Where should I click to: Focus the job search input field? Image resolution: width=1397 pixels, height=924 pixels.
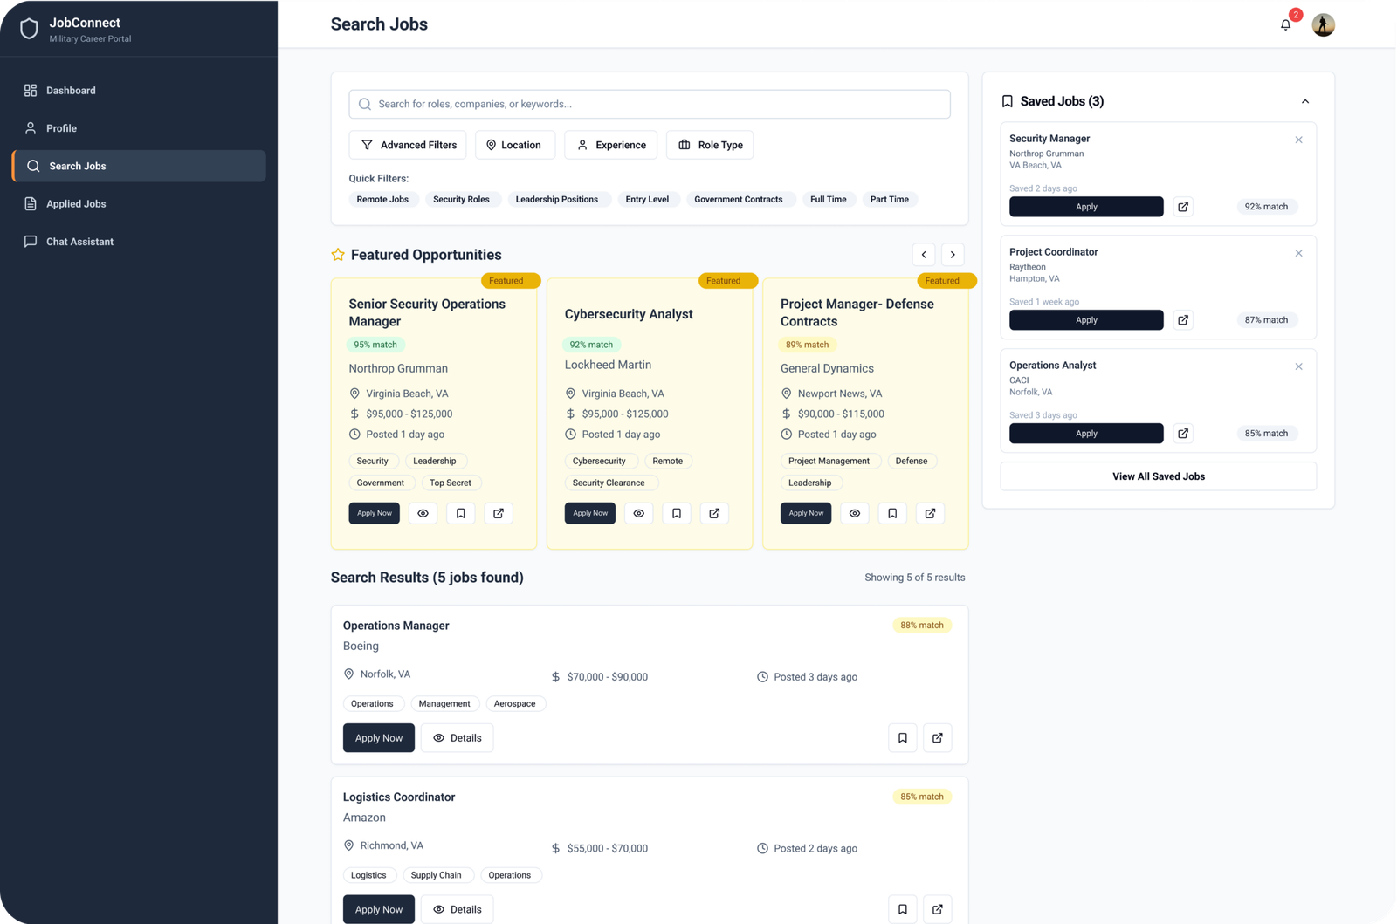click(650, 104)
